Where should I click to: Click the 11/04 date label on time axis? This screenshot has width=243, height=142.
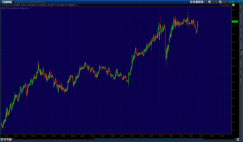pos(6,136)
